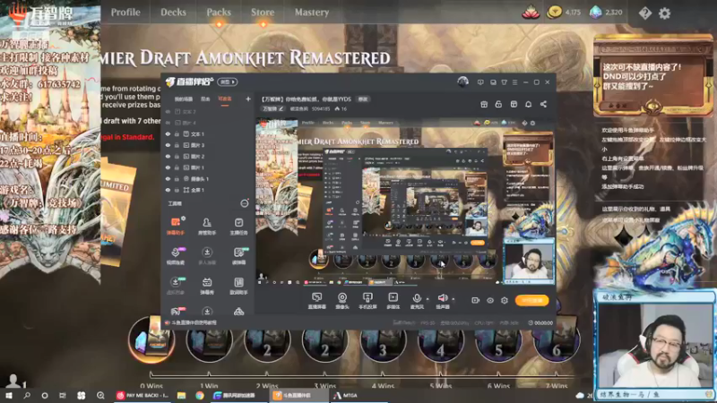Image resolution: width=717 pixels, height=403 pixels.
Task: Add a 手机投屏 phone cast source
Action: point(367,301)
